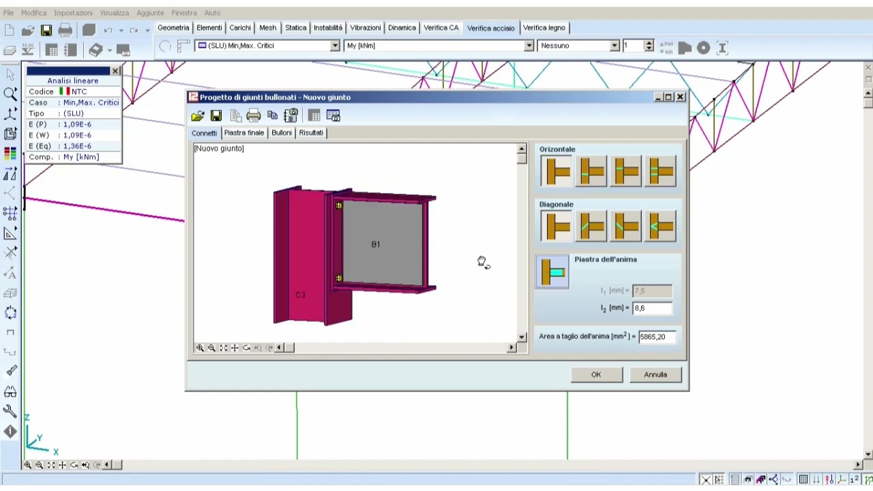Open the redo history dropdown arrow
Image resolution: width=873 pixels, height=491 pixels.
pos(147,31)
